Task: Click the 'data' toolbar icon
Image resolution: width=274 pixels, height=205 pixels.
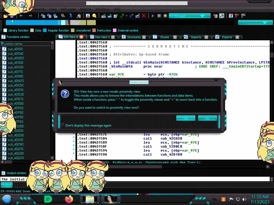Action: coord(109,16)
